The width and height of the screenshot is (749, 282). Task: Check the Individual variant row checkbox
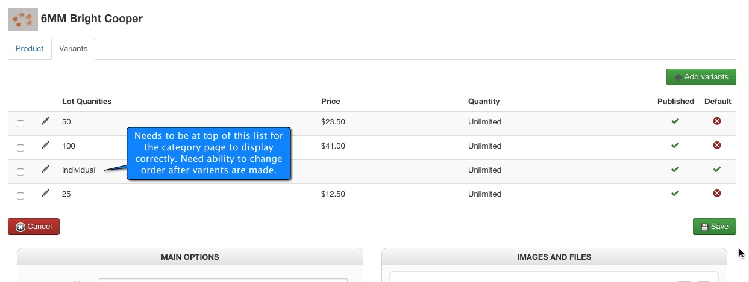20,172
